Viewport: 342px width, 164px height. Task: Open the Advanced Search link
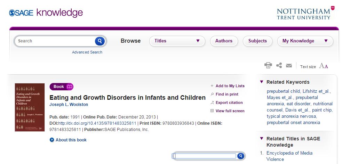[x=87, y=52]
